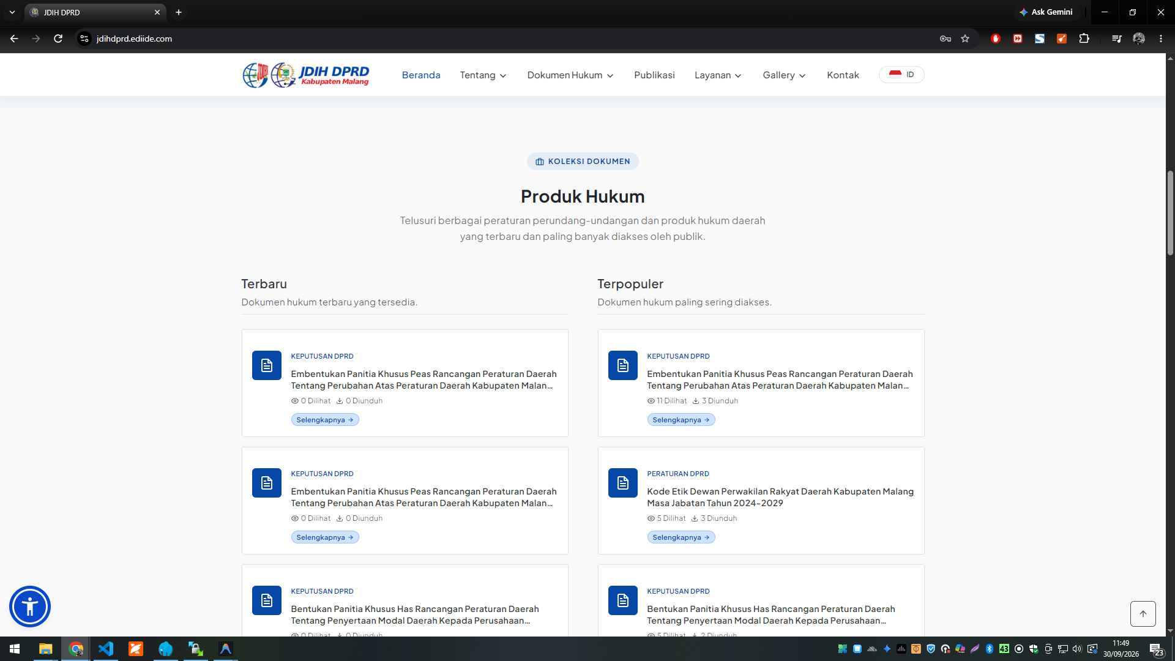The width and height of the screenshot is (1175, 661).
Task: Expand the Tentang dropdown menu
Action: click(x=483, y=75)
